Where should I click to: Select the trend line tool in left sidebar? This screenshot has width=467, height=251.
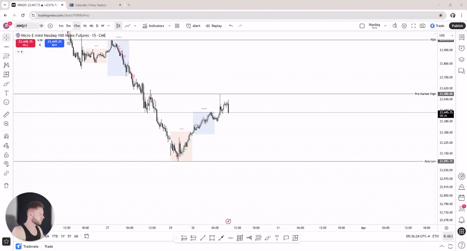point(6,47)
